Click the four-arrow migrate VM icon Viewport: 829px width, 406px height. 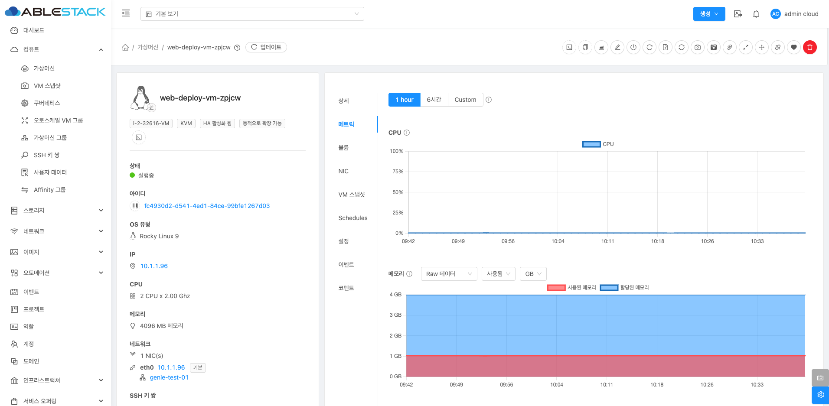(762, 47)
